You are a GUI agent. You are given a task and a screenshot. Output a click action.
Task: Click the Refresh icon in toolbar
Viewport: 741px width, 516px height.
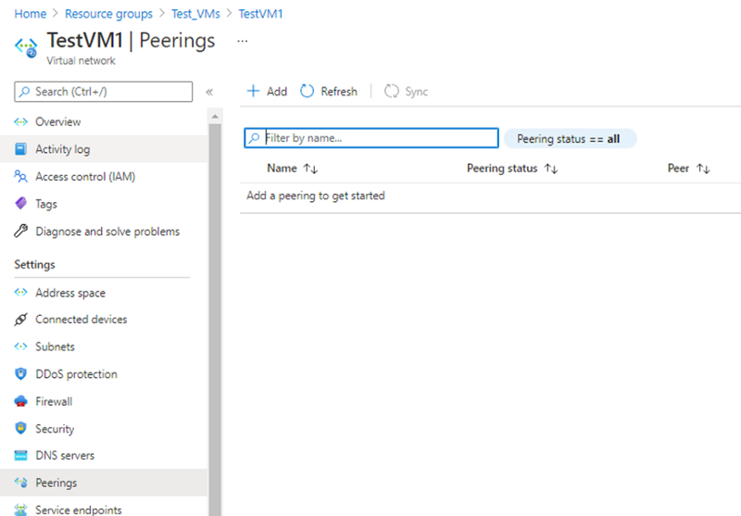click(308, 91)
